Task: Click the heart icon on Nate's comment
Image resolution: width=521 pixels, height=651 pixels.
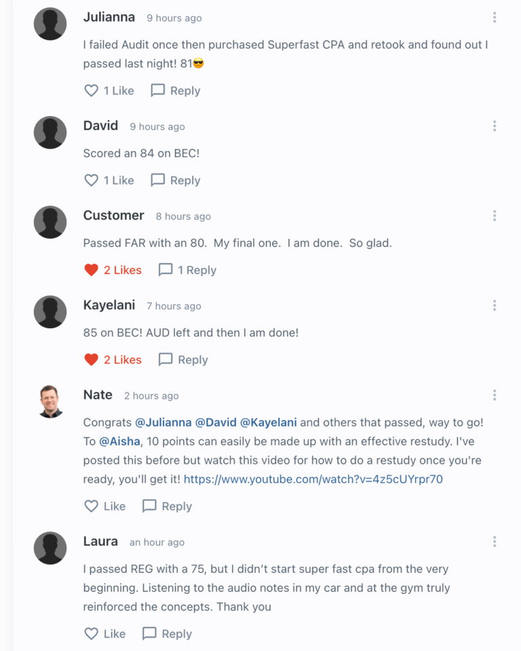Action: (91, 506)
